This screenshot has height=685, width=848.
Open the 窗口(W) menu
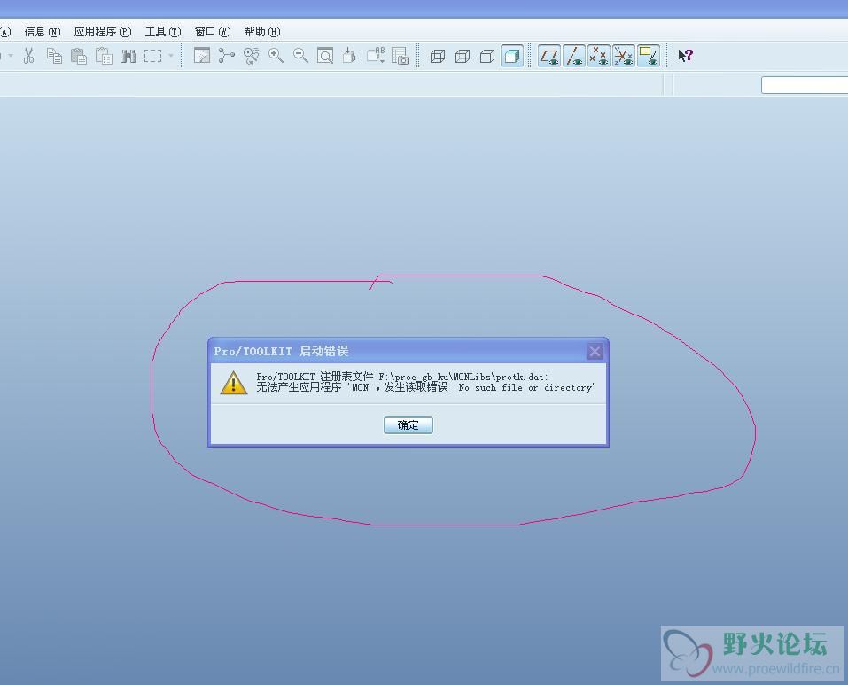point(213,32)
